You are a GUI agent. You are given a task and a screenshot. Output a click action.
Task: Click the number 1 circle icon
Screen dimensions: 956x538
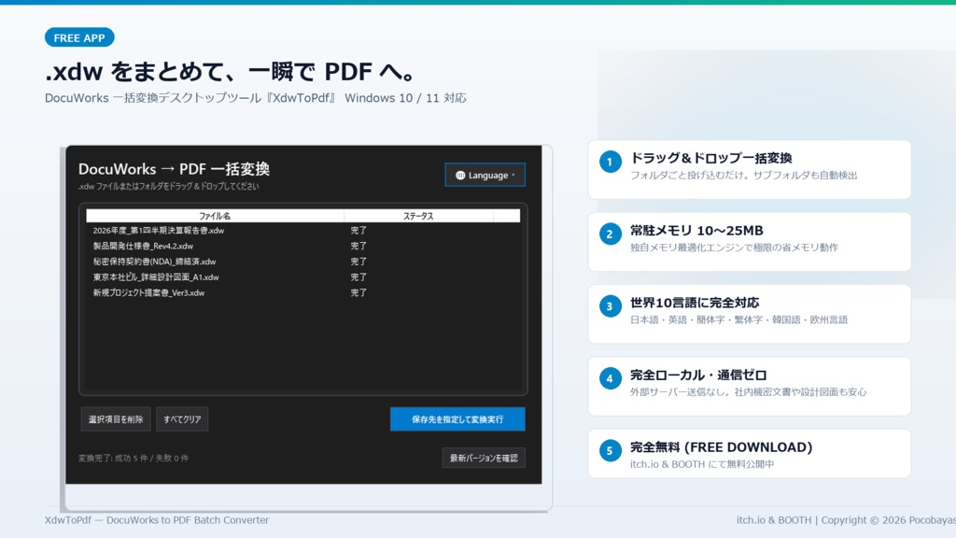click(x=610, y=163)
